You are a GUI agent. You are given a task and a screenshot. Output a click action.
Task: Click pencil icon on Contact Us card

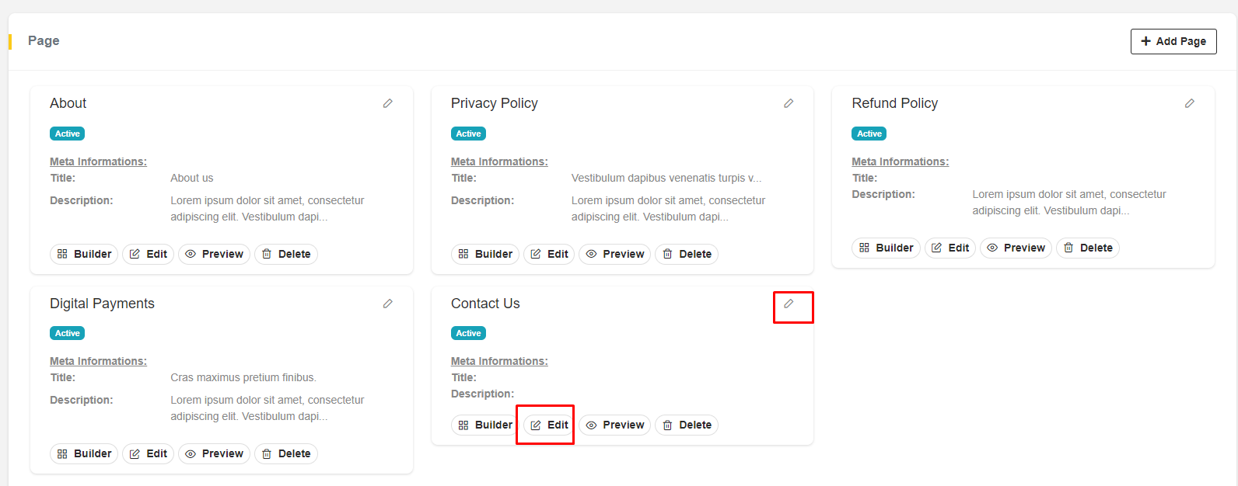[789, 304]
